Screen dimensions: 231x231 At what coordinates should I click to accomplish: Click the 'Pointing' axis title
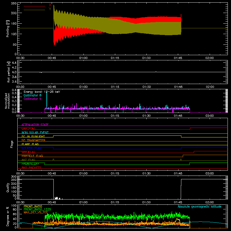(x=8, y=29)
